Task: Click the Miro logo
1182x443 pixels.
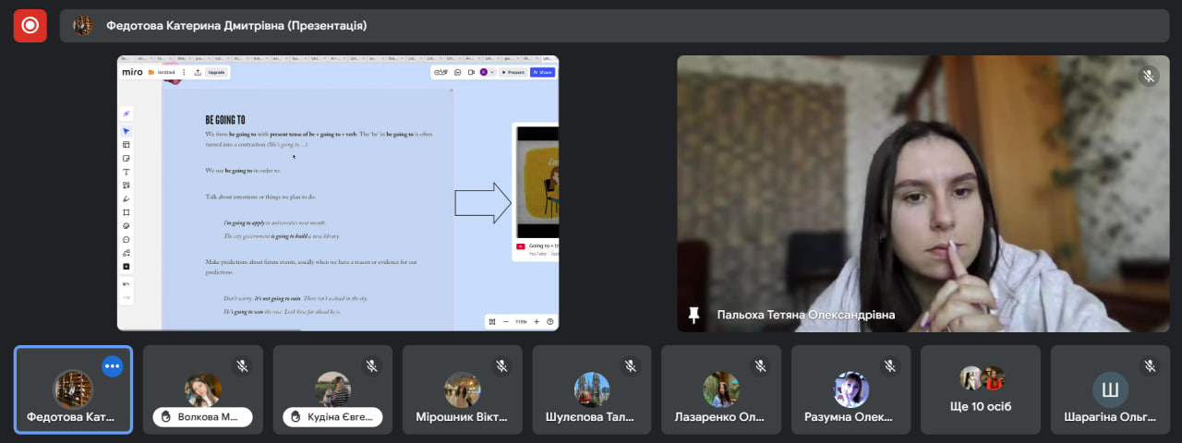Action: coord(132,72)
